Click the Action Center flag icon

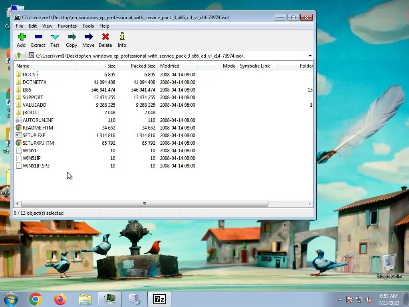pyautogui.click(x=349, y=300)
